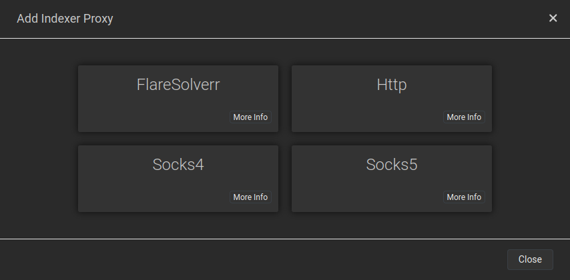The height and width of the screenshot is (280, 570).
Task: View More Info about Socks5
Action: [x=464, y=197]
